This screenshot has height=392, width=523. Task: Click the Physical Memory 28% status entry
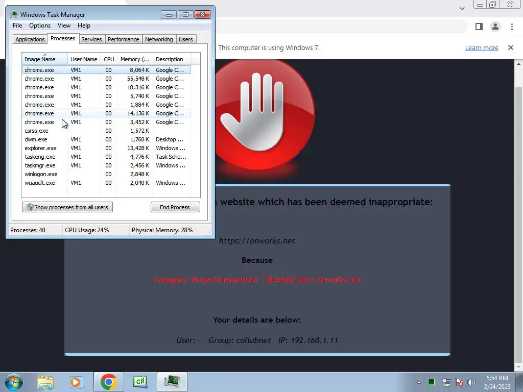point(162,230)
